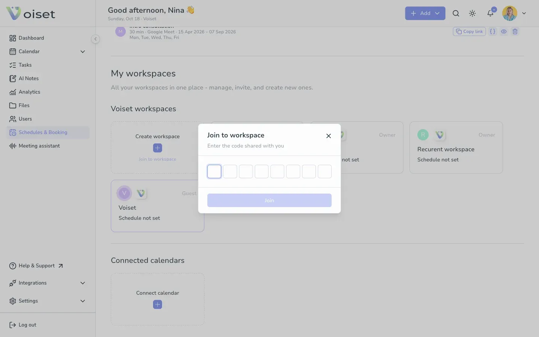Open Help & Support link
The image size is (539, 337).
[x=36, y=266]
